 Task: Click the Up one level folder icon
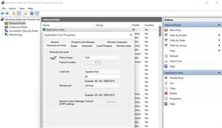pos(14,14)
